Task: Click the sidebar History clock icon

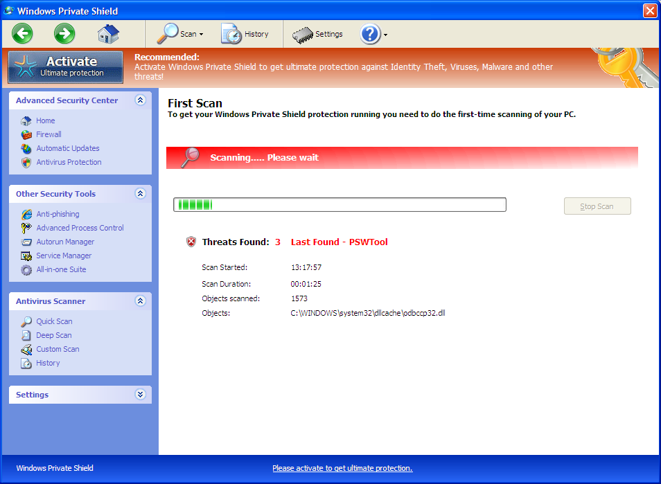Action: (x=26, y=363)
